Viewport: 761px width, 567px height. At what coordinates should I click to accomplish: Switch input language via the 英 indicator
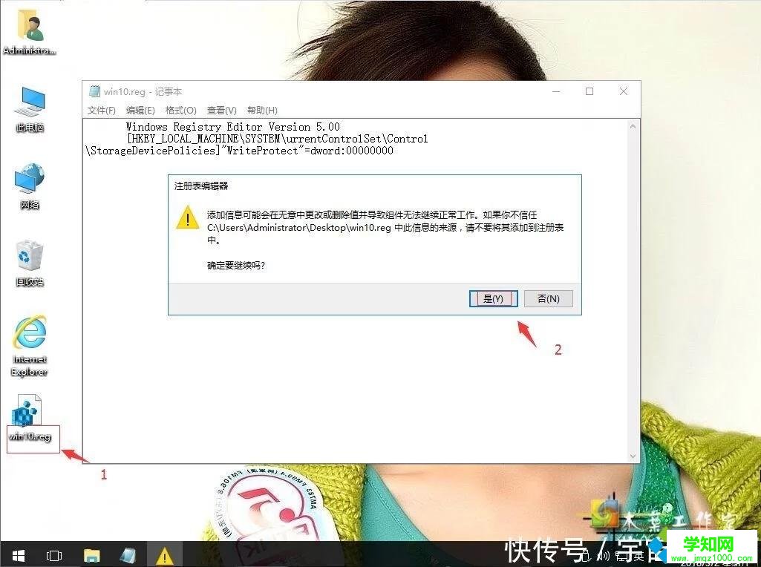640,555
